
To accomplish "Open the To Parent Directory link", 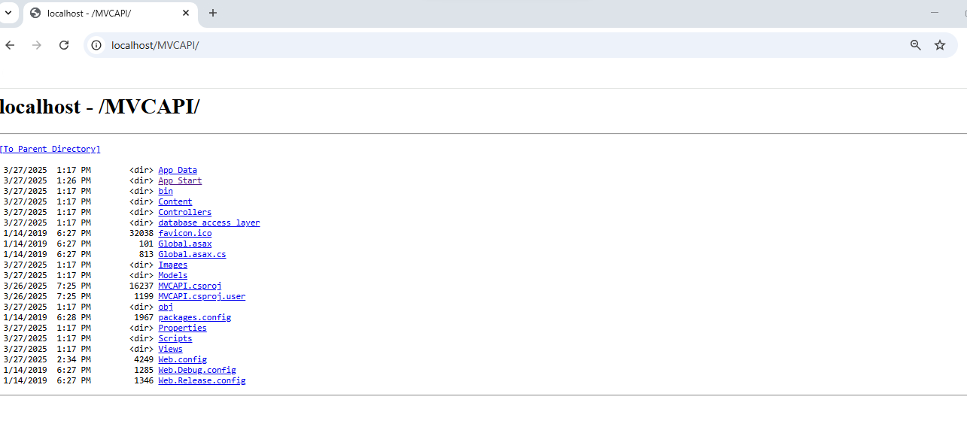I will point(50,149).
